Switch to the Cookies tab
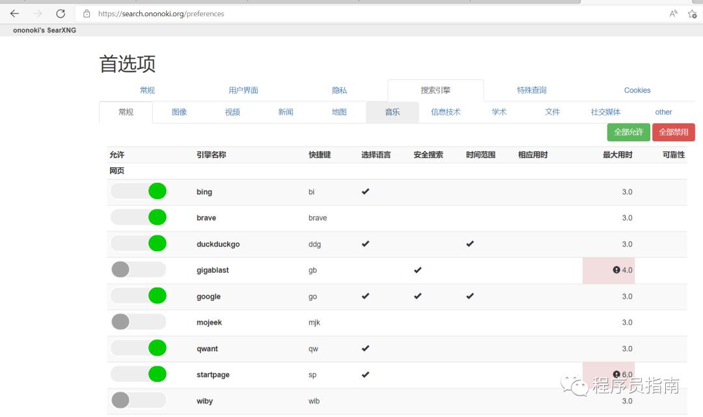This screenshot has width=703, height=417. [x=637, y=90]
